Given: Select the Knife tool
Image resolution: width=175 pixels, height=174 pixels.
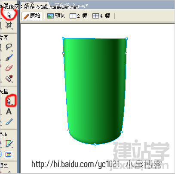Looking at the screenshot, I should [9, 122].
